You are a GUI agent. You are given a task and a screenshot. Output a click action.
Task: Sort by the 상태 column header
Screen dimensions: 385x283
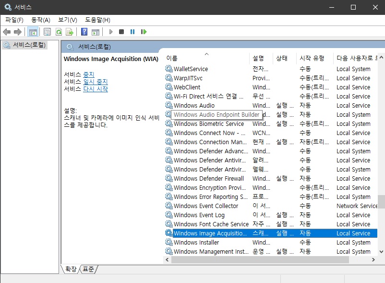pos(285,58)
